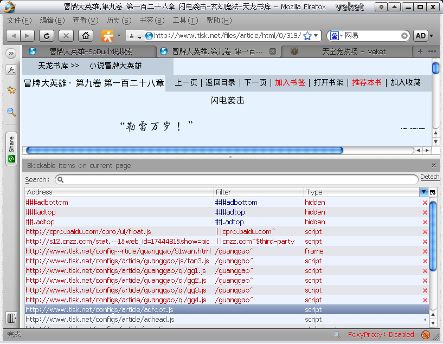Image resolution: width=443 pixels, height=344 pixels.
Task: Switch to the 天空竞技场 - veket tab
Action: [346, 51]
